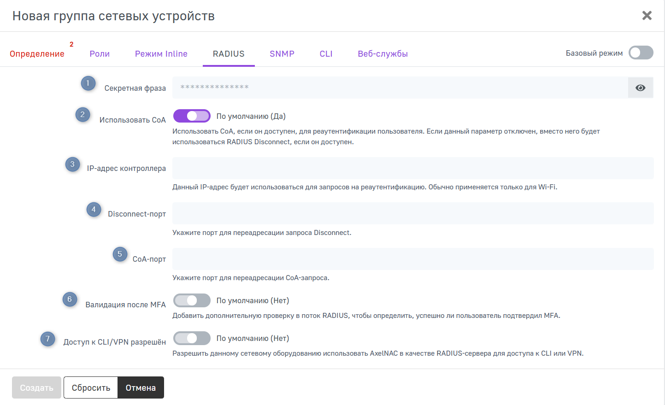Open the SNMP tab

pyautogui.click(x=282, y=54)
